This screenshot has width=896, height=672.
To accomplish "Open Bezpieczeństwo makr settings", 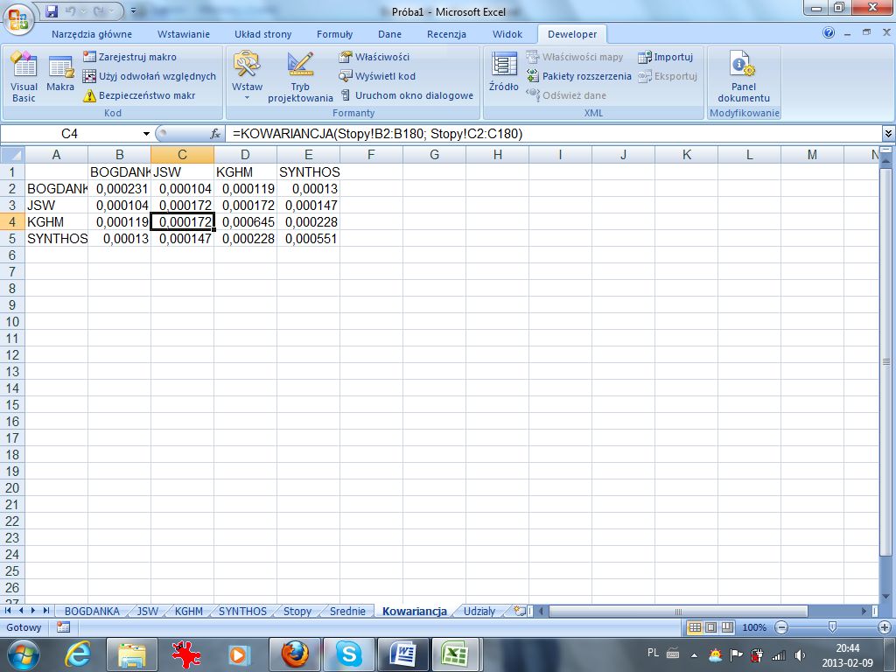I will click(139, 95).
